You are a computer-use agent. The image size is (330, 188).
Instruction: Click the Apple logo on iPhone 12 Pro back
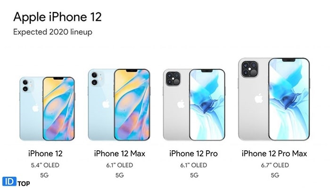coord(181,104)
